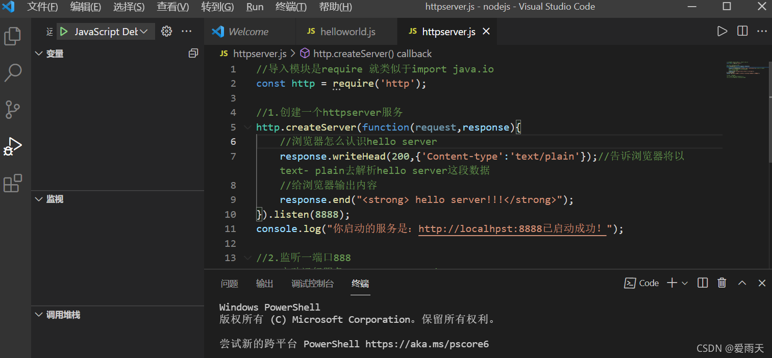Click 'response.writeHead' on line 7
This screenshot has height=358, width=772.
click(x=333, y=156)
